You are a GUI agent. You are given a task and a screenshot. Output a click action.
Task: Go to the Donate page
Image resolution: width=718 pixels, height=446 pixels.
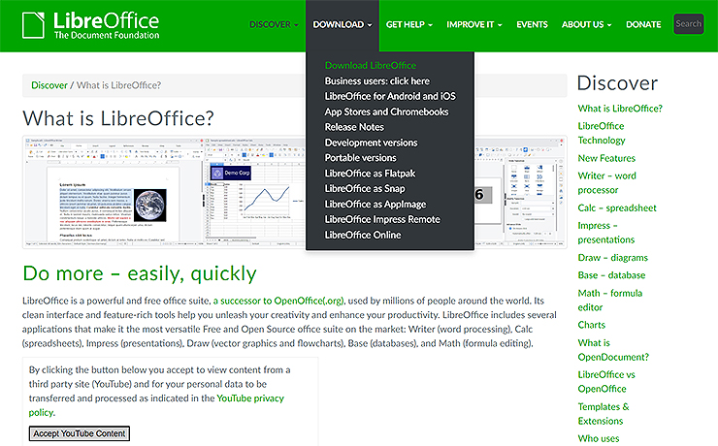pyautogui.click(x=643, y=24)
